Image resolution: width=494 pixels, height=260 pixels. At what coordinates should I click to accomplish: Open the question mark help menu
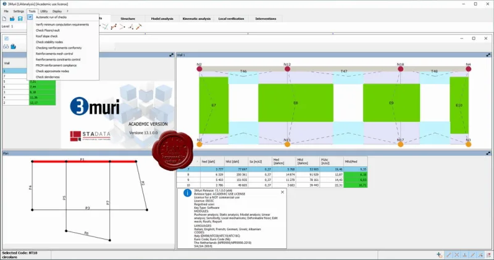coord(67,11)
